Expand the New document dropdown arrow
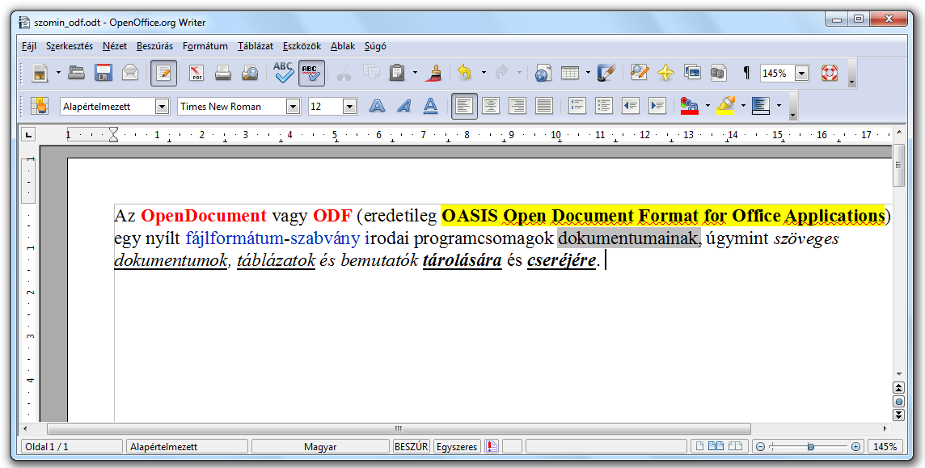 [x=58, y=73]
